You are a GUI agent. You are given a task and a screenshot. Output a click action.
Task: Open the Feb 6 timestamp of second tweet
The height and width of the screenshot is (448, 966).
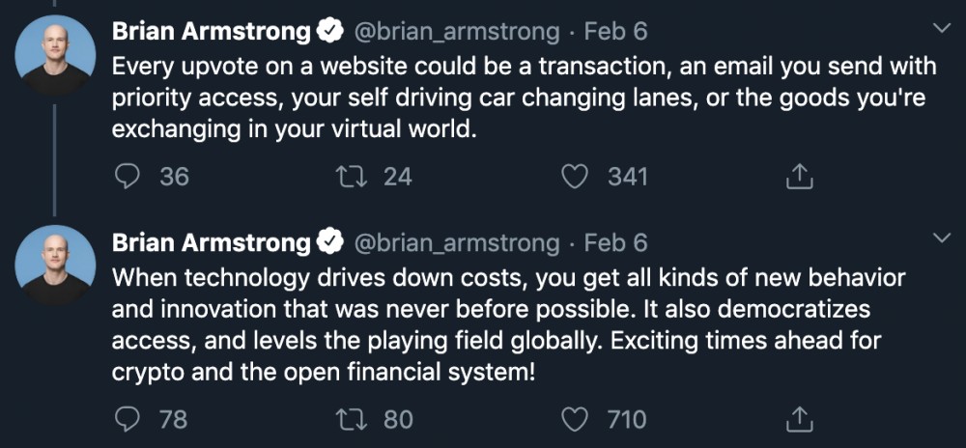[616, 242]
